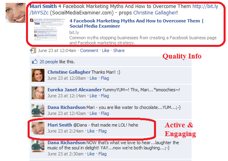Open Mari Smith's avatar in comment reply
The image size is (228, 161).
(38, 128)
